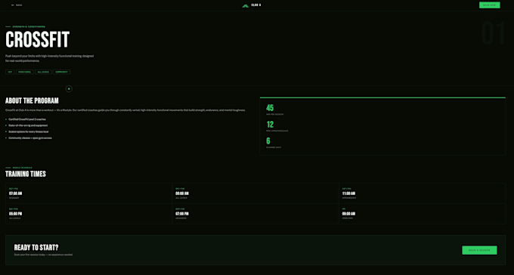Image resolution: width=514 pixels, height=275 pixels.
Task: Select the 09:00 AM Open Gym time slot
Action: (422, 214)
